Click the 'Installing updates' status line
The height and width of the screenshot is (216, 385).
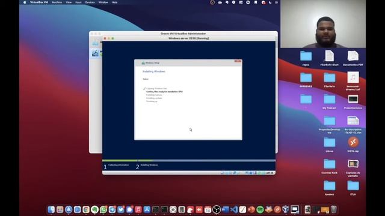[x=154, y=98]
